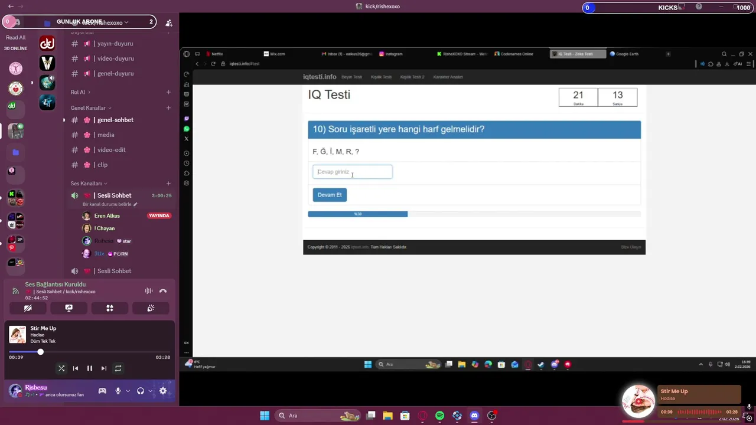Skip to previous track

76,368
